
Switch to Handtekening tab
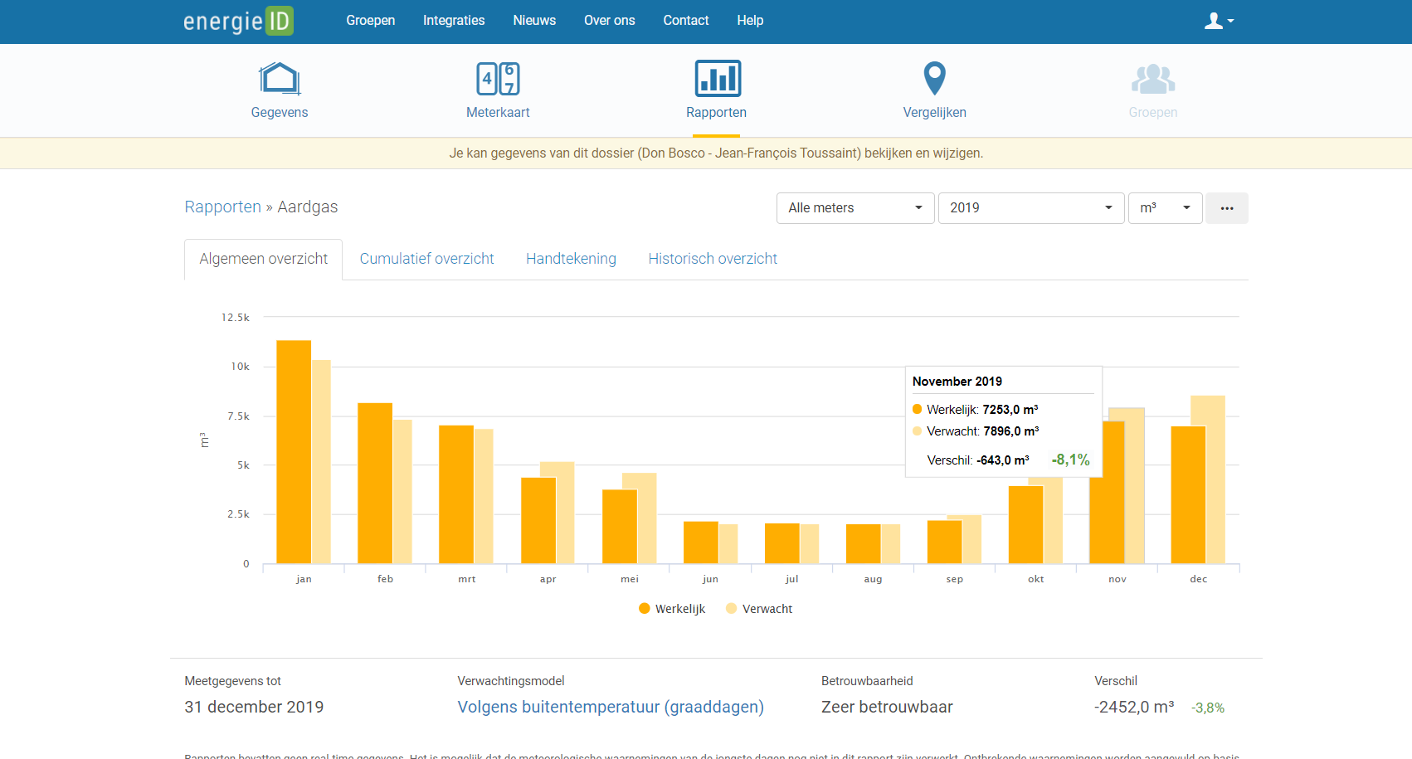(571, 259)
